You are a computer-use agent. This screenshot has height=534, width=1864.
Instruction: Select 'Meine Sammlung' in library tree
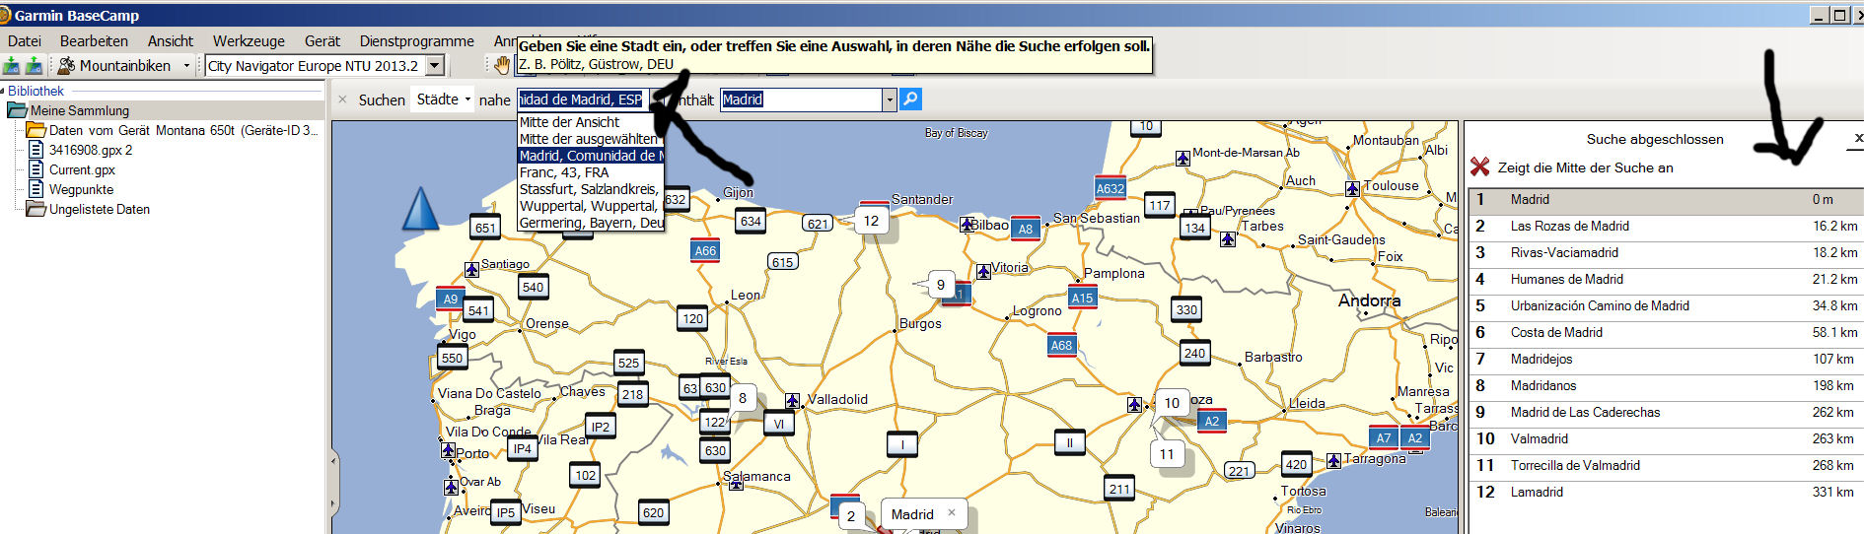point(79,110)
